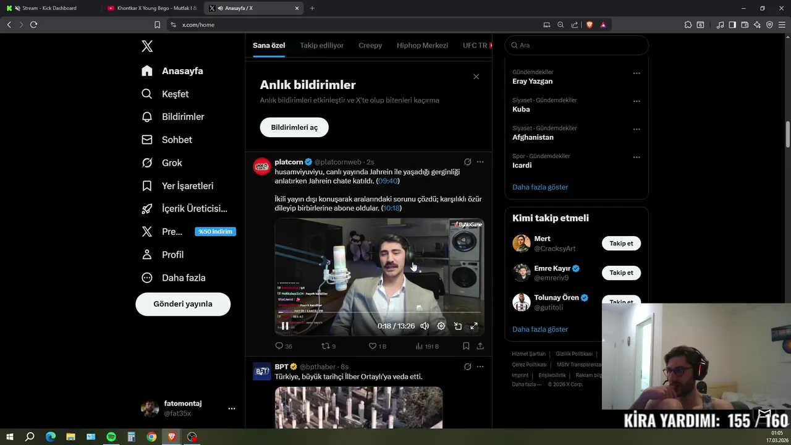Screen dimensions: 791x445
Task: Open more options for platcorn post
Action: point(480,162)
